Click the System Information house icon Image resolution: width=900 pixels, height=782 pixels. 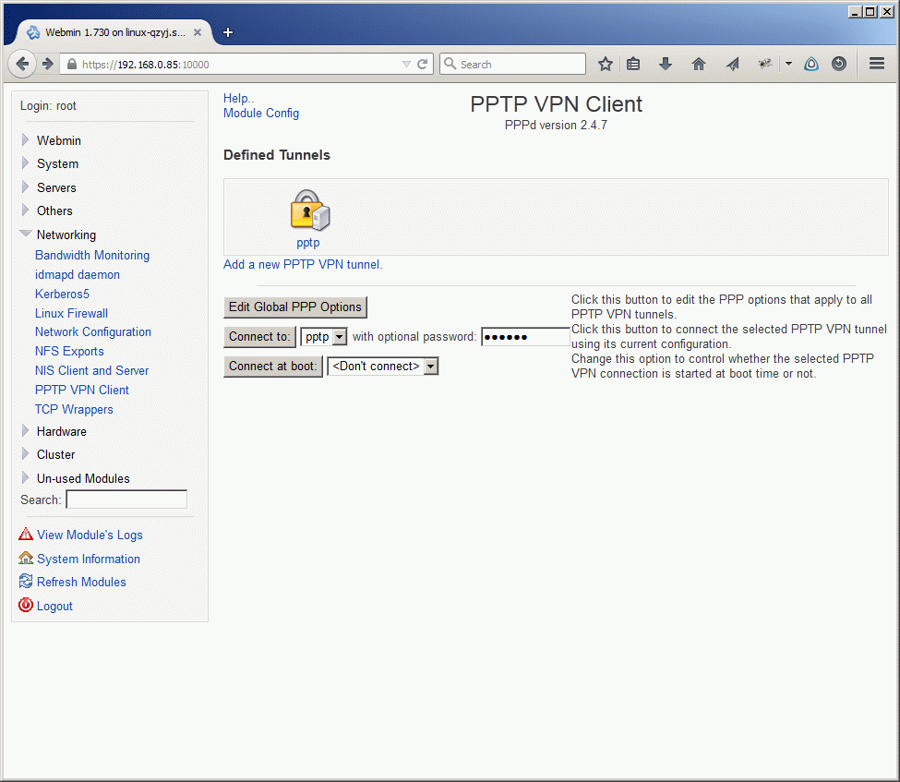click(26, 558)
